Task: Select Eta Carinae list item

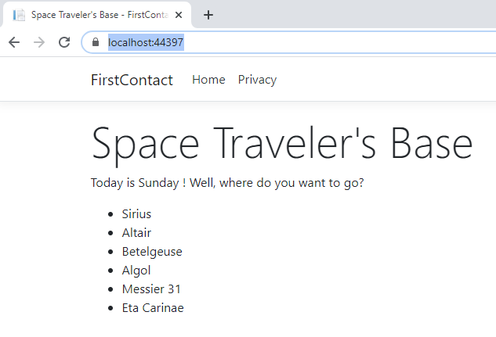Action: (153, 307)
